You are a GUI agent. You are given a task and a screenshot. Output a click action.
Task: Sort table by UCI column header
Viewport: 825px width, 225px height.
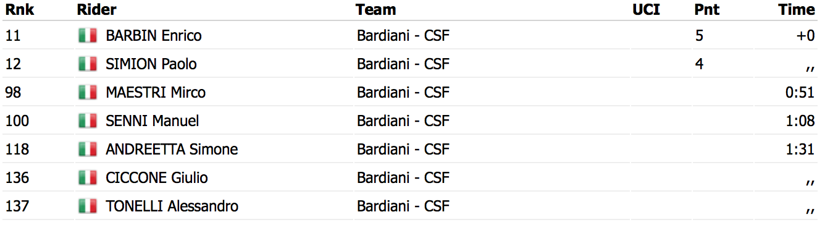click(x=647, y=9)
